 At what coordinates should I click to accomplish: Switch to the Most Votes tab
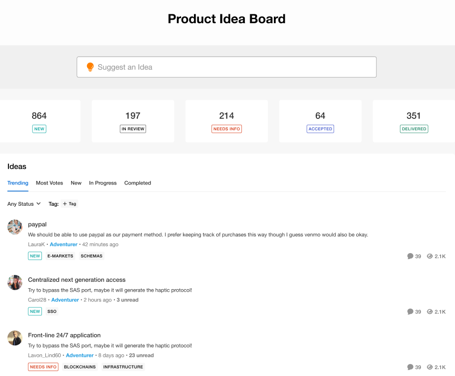coord(49,183)
